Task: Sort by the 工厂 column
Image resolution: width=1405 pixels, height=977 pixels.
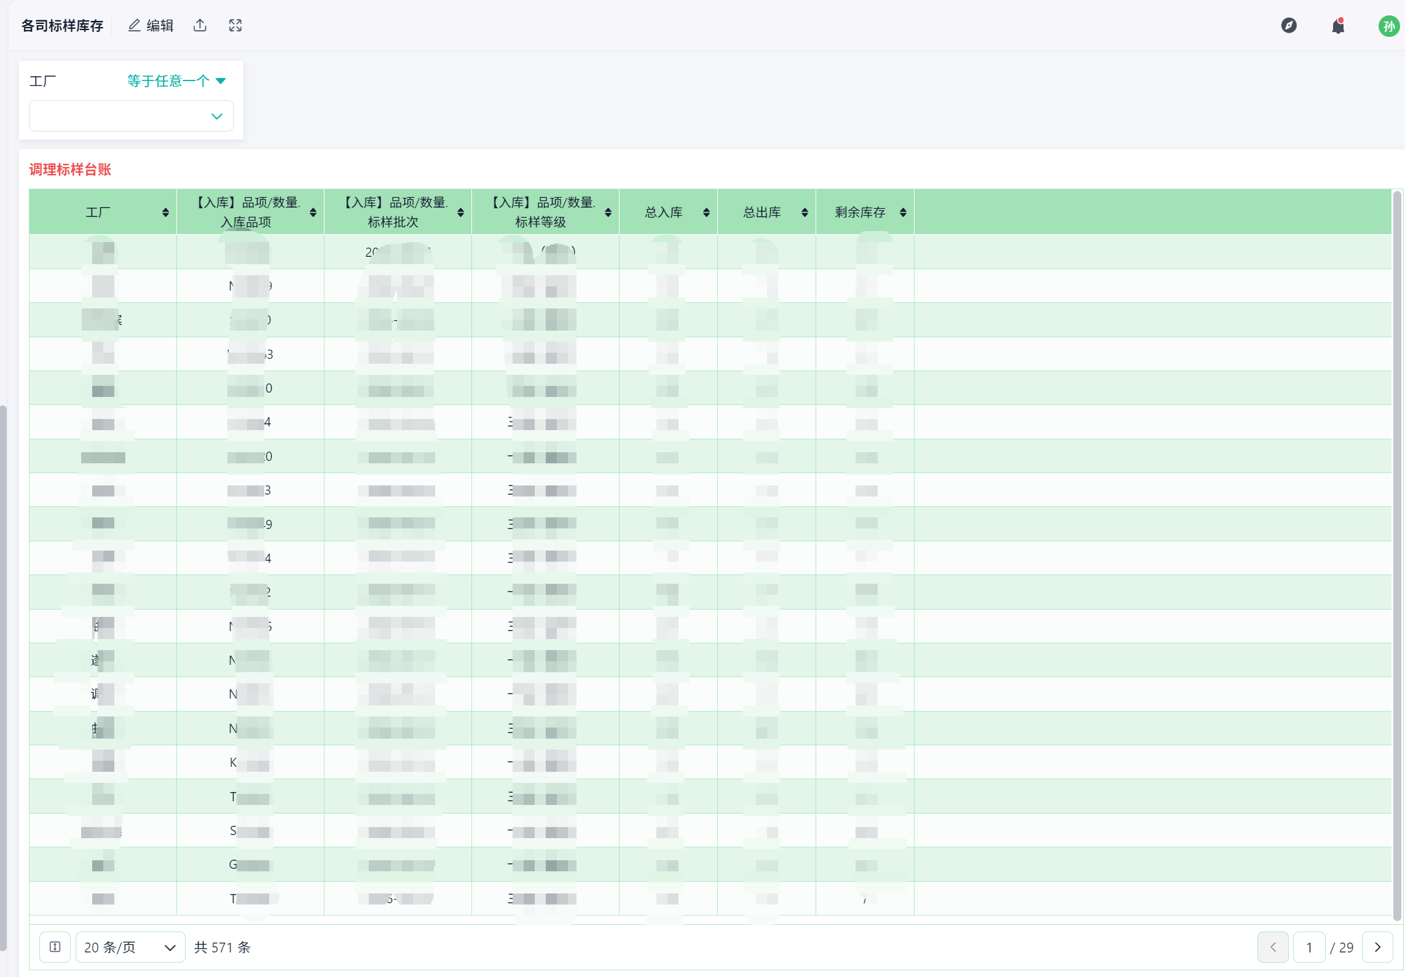Action: pyautogui.click(x=165, y=213)
